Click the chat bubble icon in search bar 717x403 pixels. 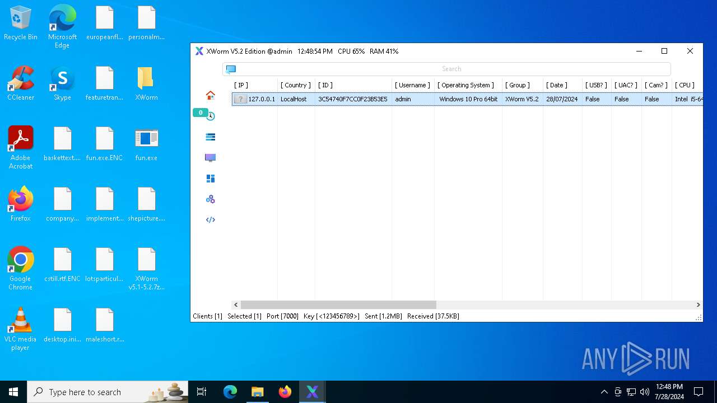click(x=231, y=69)
